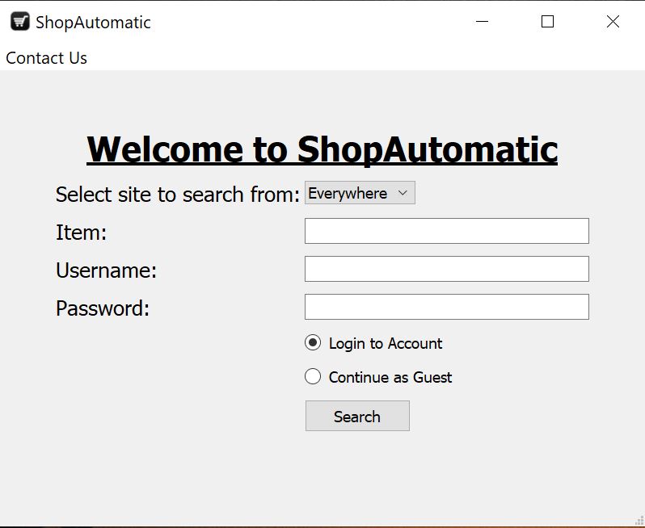Image resolution: width=645 pixels, height=528 pixels.
Task: Select the Login to Account radio button
Action: pos(313,343)
